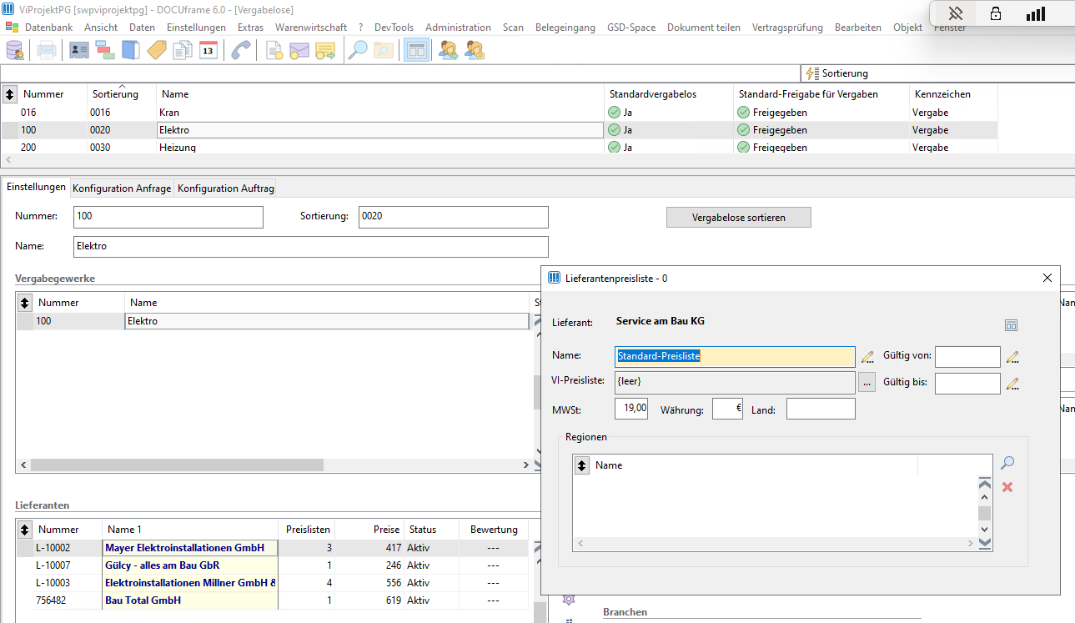
Task: Click the lock icon in top-right overlay
Action: 996,13
